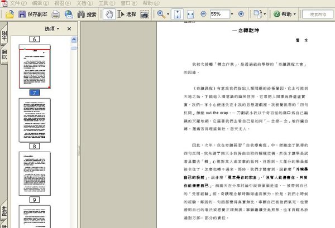335x228 pixels.
Task: Open the Edit (编辑) menu
Action: [40, 3]
